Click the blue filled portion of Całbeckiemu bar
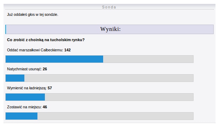The width and height of the screenshot is (219, 128). 54,59
